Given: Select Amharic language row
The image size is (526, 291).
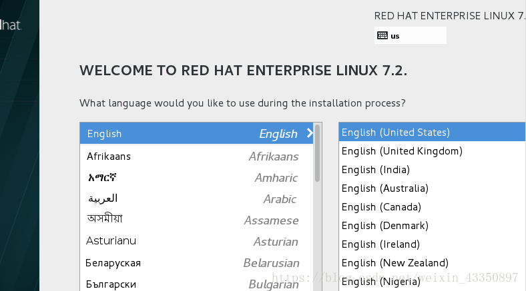Looking at the screenshot, I should coord(196,178).
